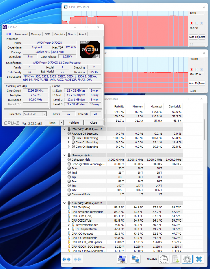Click the clock reset timer icon
The image size is (210, 269).
click(163, 259)
